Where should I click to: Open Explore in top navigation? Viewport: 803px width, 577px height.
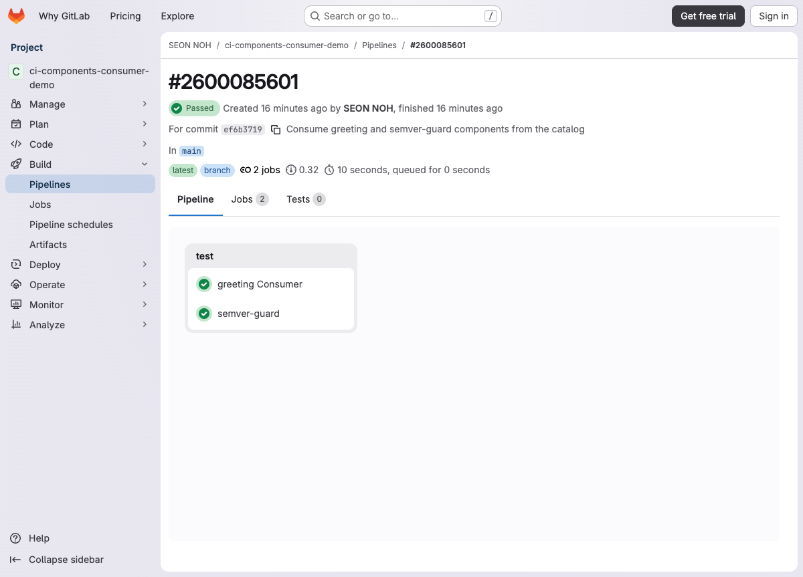pyautogui.click(x=177, y=16)
